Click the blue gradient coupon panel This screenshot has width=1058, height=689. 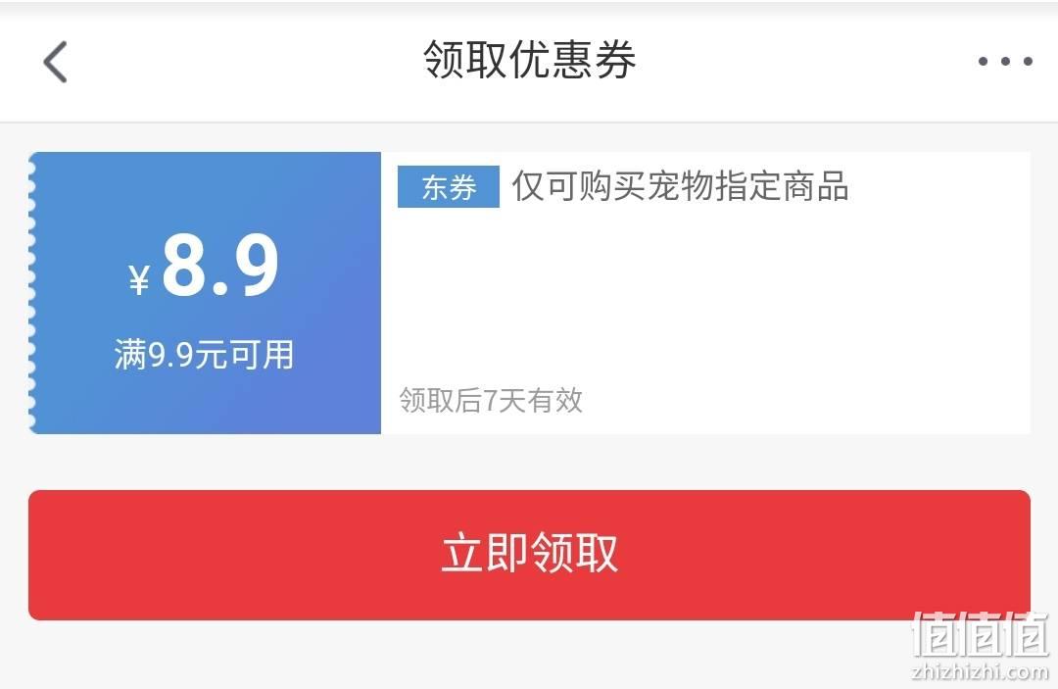[206, 293]
